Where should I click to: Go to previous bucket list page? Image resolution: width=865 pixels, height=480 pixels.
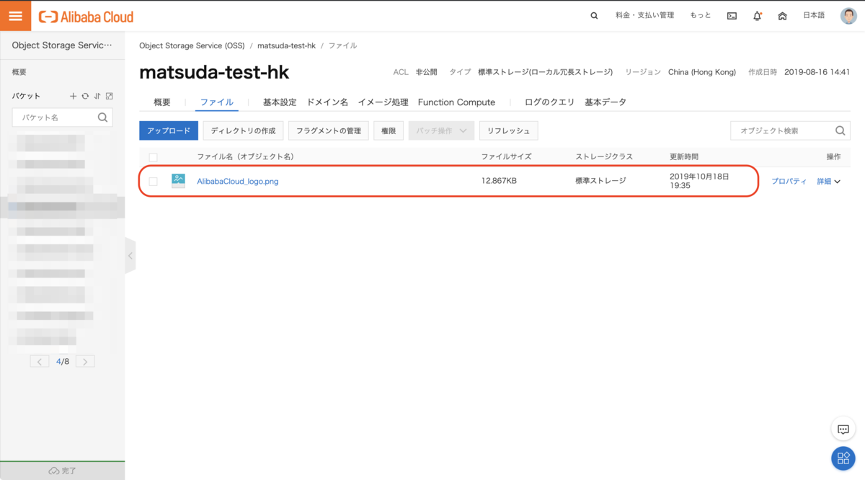(40, 361)
